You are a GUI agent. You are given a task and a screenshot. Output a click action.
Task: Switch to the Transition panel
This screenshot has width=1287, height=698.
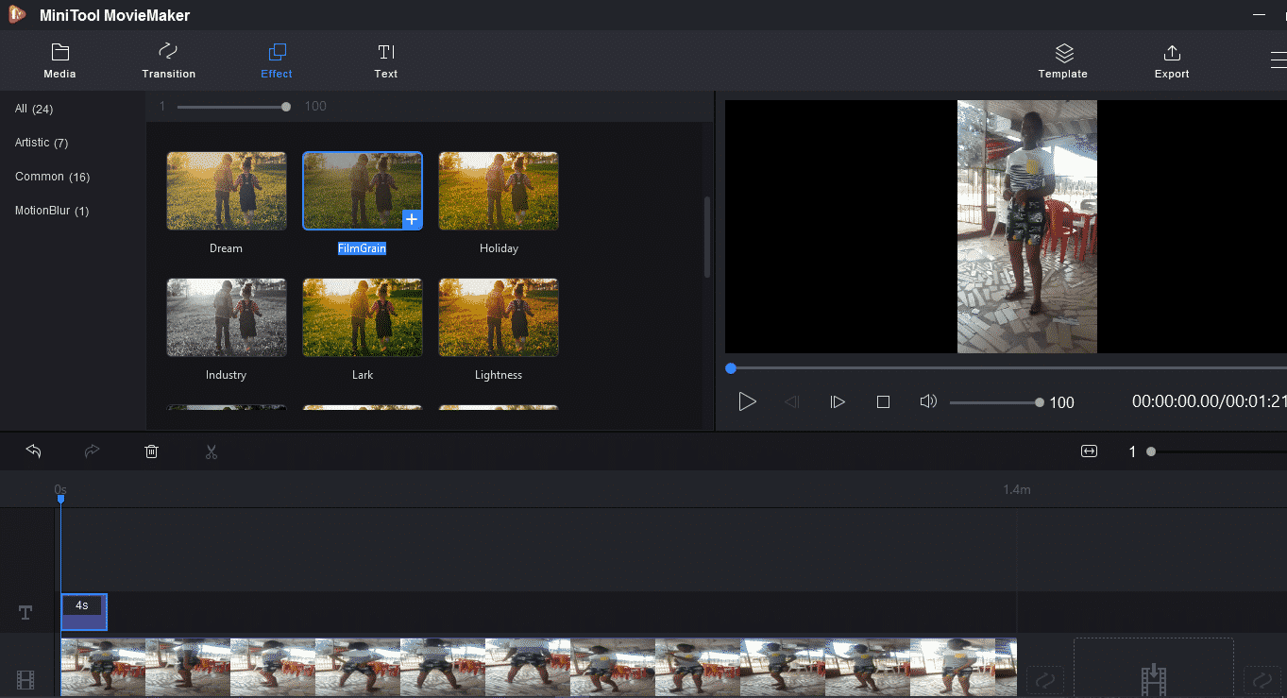pos(168,60)
